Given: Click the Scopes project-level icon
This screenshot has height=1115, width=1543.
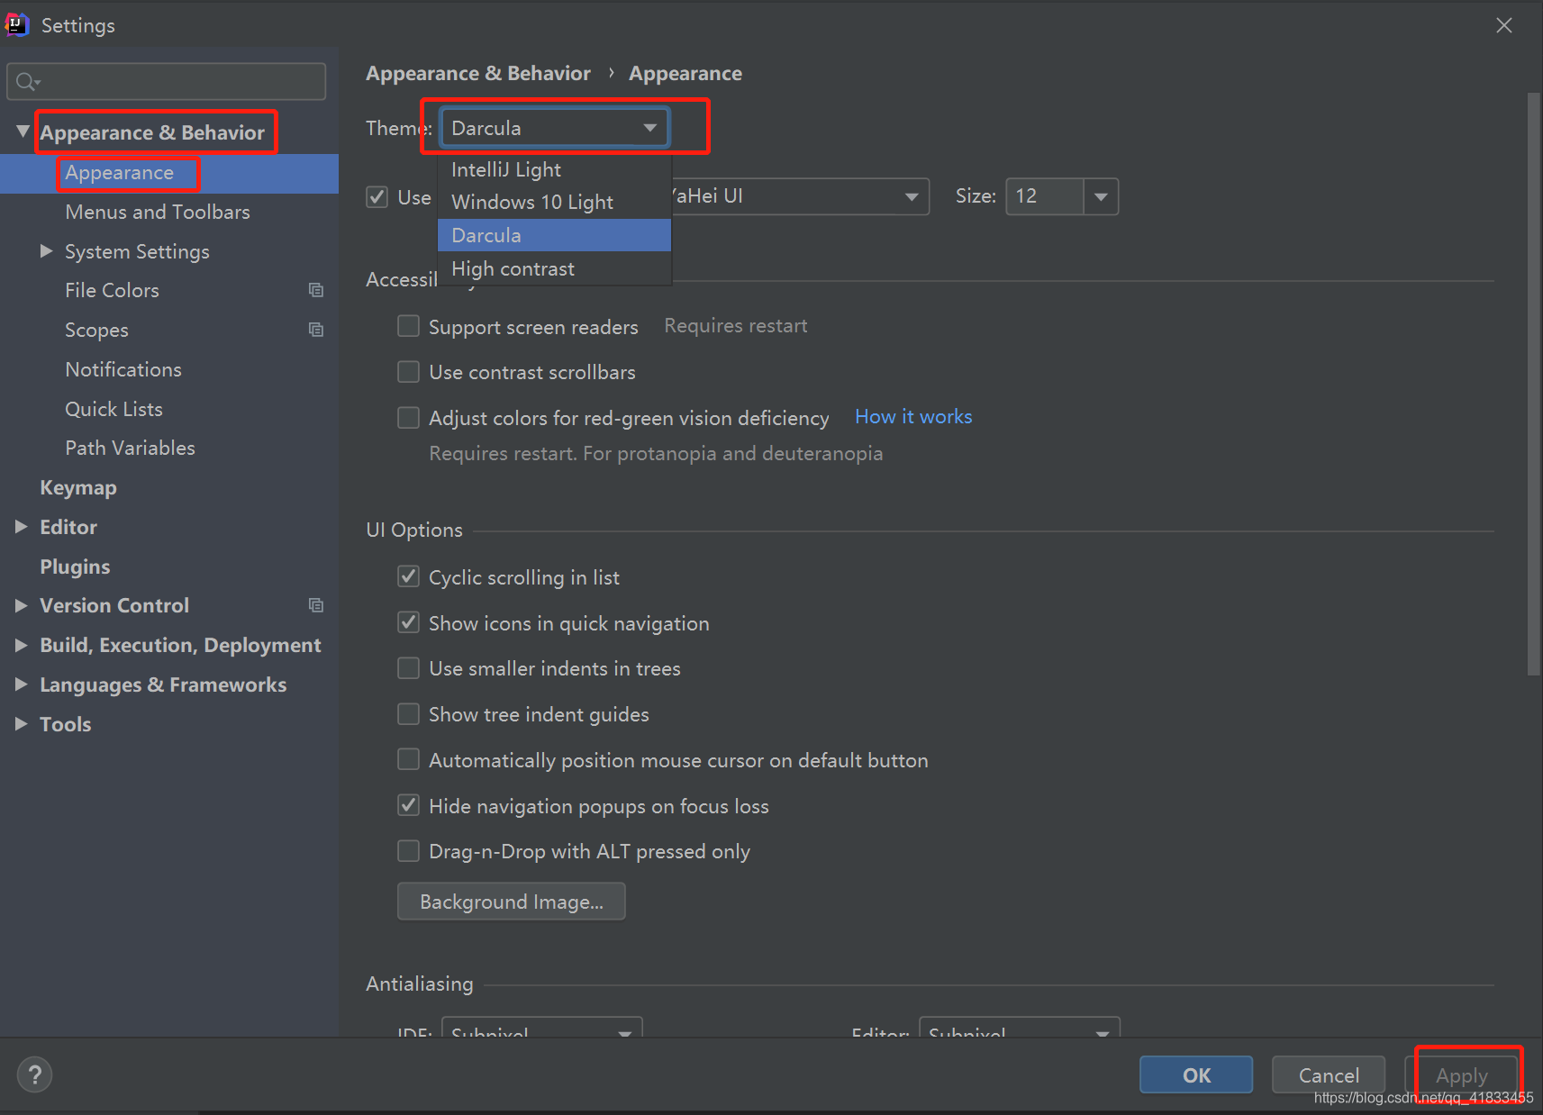Looking at the screenshot, I should click(316, 330).
